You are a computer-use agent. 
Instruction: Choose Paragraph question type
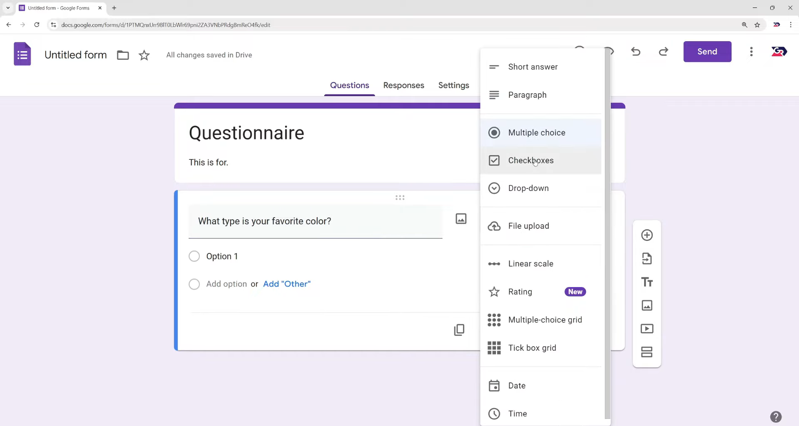coord(541,95)
